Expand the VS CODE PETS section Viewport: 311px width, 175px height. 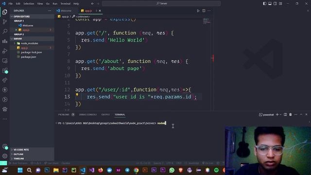tap(32, 150)
